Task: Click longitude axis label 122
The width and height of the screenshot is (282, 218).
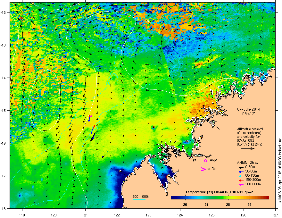Action: pos(117,215)
